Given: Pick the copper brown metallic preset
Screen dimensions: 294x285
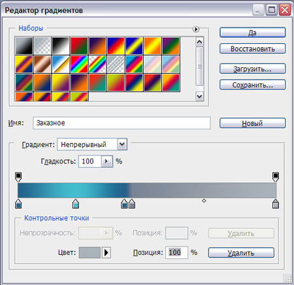Looking at the screenshot, I should click(x=42, y=64).
